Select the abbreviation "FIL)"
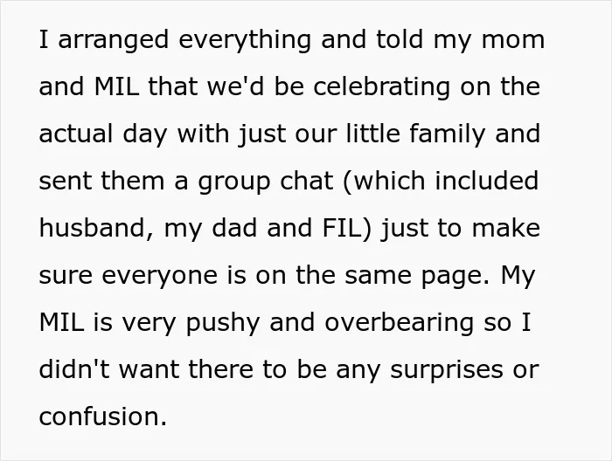Image resolution: width=612 pixels, height=461 pixels. click(346, 229)
